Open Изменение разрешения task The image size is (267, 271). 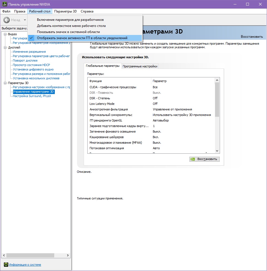29,52
